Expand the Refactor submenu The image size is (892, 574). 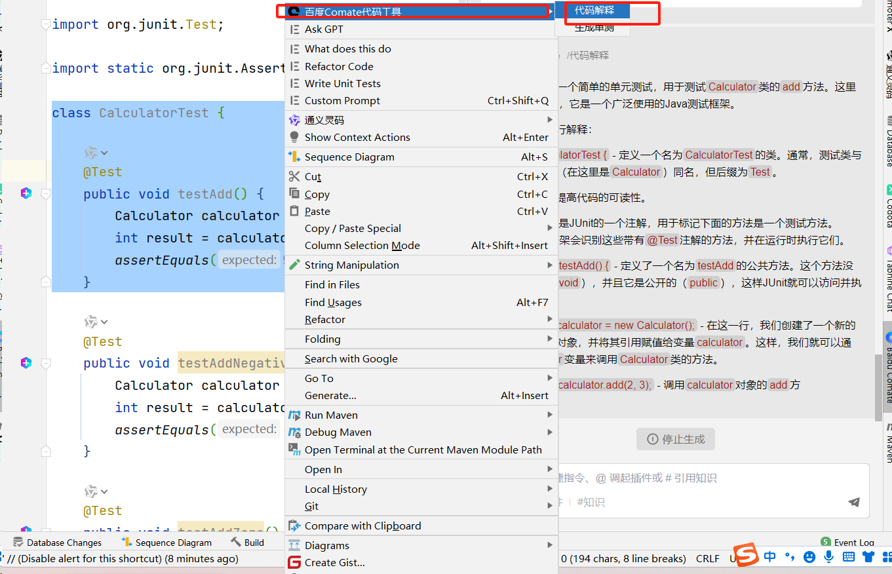click(421, 319)
